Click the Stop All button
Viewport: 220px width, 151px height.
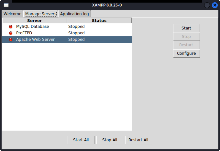point(110,140)
